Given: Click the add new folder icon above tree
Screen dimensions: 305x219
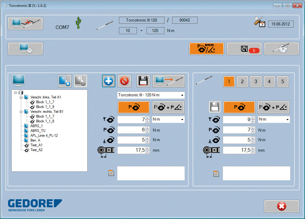Looking at the screenshot, I should [65, 81].
